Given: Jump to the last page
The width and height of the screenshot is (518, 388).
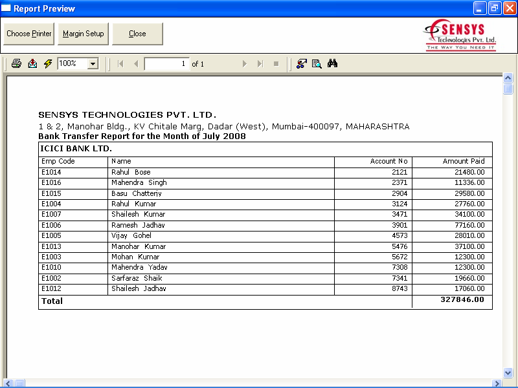Looking at the screenshot, I should pos(260,63).
